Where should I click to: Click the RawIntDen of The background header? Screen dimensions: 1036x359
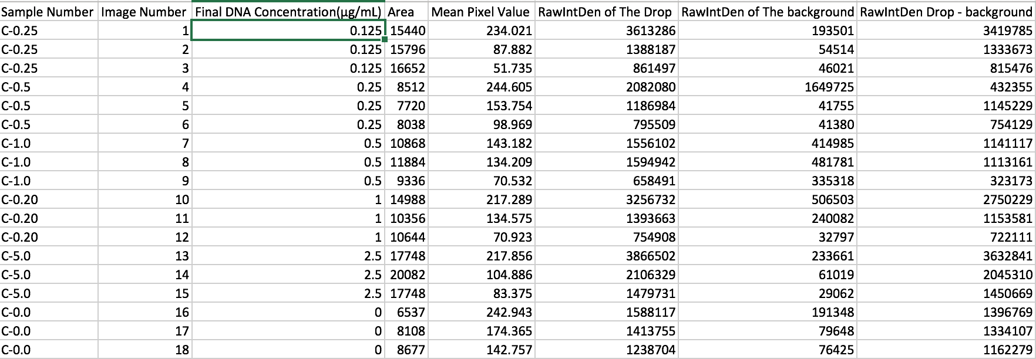(x=768, y=12)
